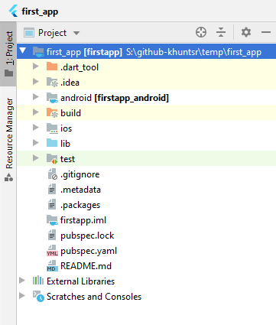Expand the test folder arrow
Viewport: 276px width, 325px height.
(x=36, y=158)
